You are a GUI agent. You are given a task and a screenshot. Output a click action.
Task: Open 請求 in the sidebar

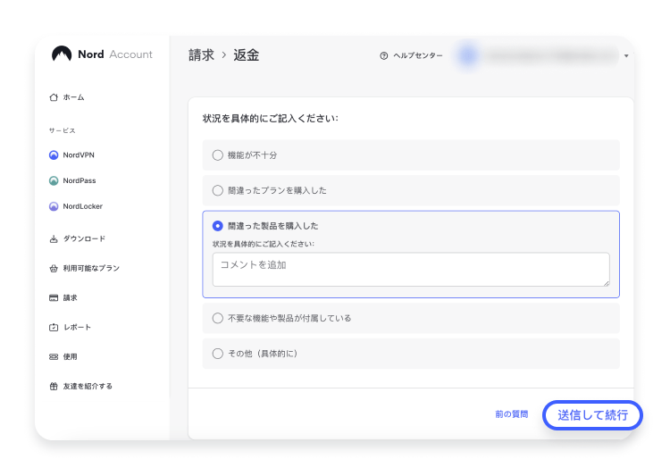pos(70,297)
